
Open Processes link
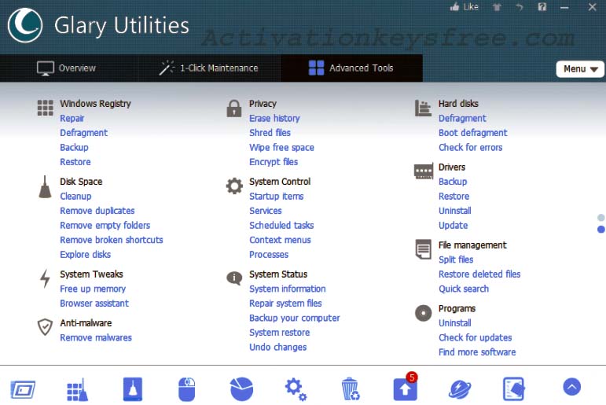[269, 255]
